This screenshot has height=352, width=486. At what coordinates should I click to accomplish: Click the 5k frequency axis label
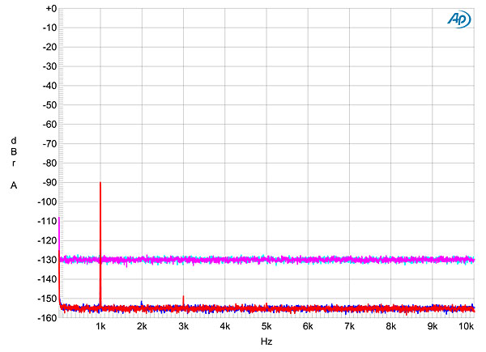(x=266, y=326)
